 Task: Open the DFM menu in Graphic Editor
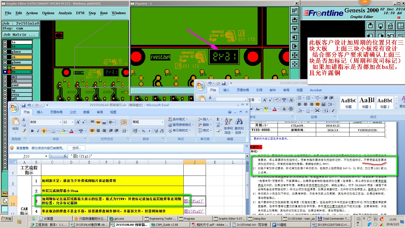tap(80, 13)
